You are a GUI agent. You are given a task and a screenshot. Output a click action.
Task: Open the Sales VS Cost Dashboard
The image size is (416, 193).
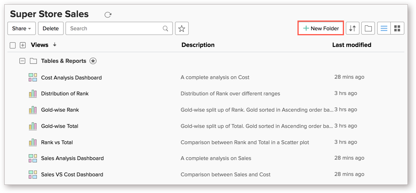pos(72,175)
